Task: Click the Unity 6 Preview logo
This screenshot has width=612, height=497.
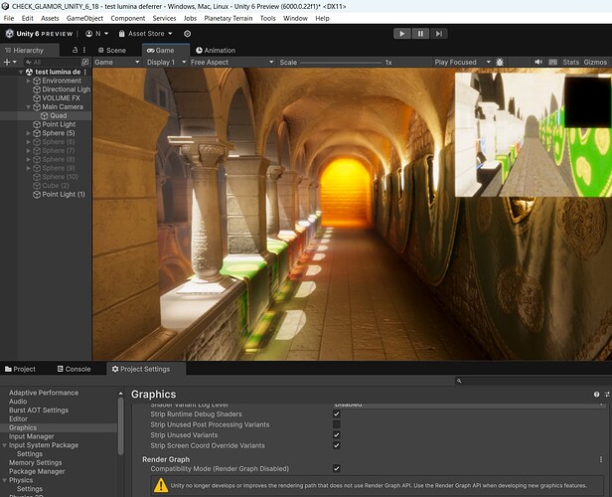Action: click(38, 33)
